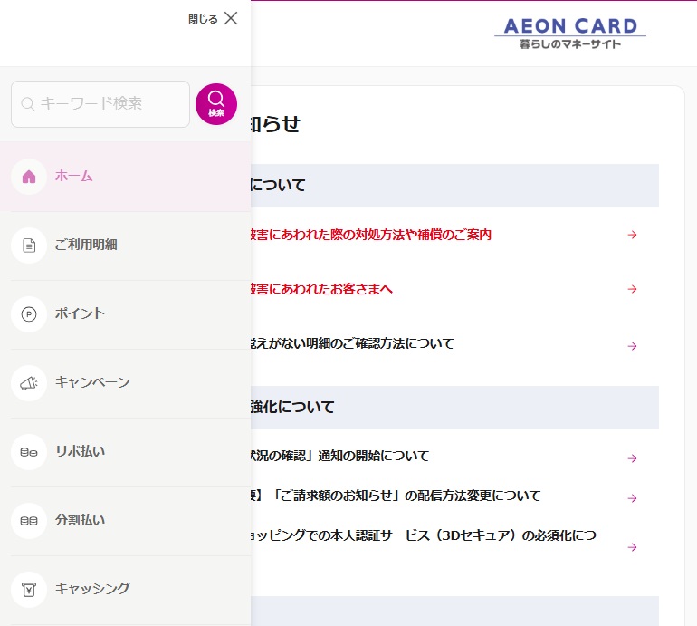
Task: Click arrow beside 状況の確認 通知の開始について
Action: (633, 458)
